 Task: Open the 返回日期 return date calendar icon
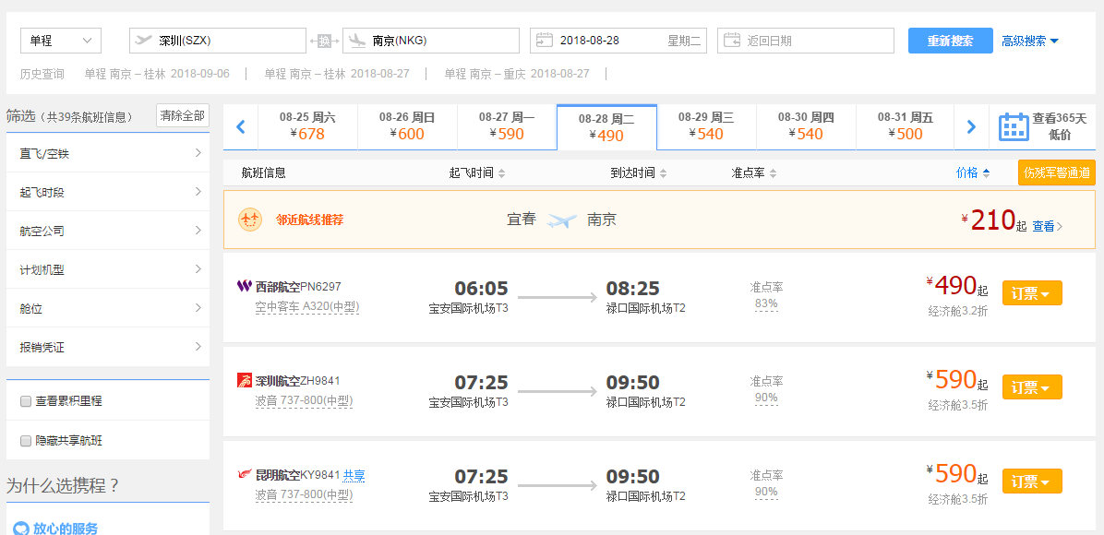(x=732, y=40)
